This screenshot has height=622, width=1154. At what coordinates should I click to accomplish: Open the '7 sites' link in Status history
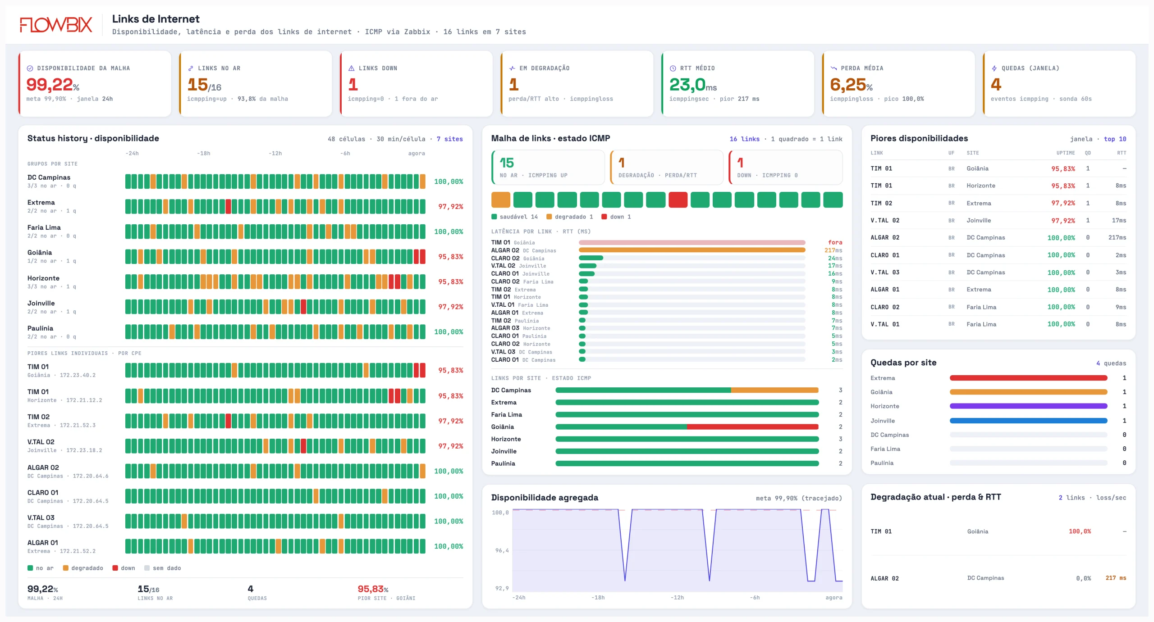point(449,139)
